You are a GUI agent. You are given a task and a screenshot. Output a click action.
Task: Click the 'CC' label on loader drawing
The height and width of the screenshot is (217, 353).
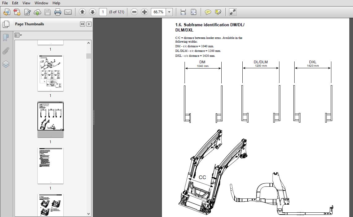(202, 177)
